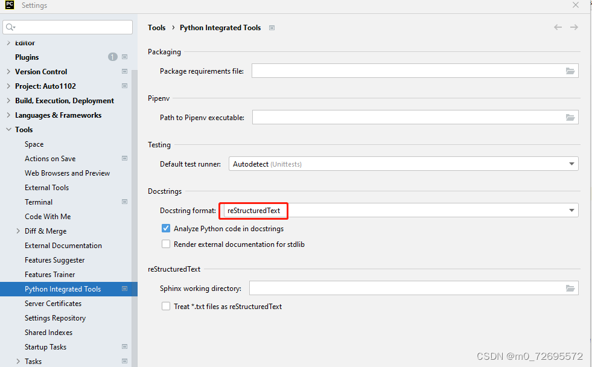The height and width of the screenshot is (367, 592).
Task: Expand the Diff & Merge node
Action: point(18,231)
